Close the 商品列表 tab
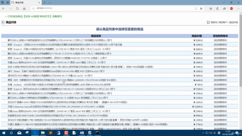This screenshot has width=242, height=136. click(x=39, y=3)
